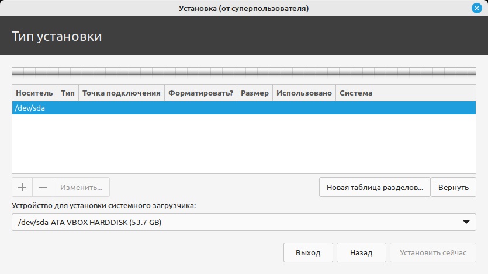
Task: Click the empty area of the partition list
Action: (x=244, y=146)
